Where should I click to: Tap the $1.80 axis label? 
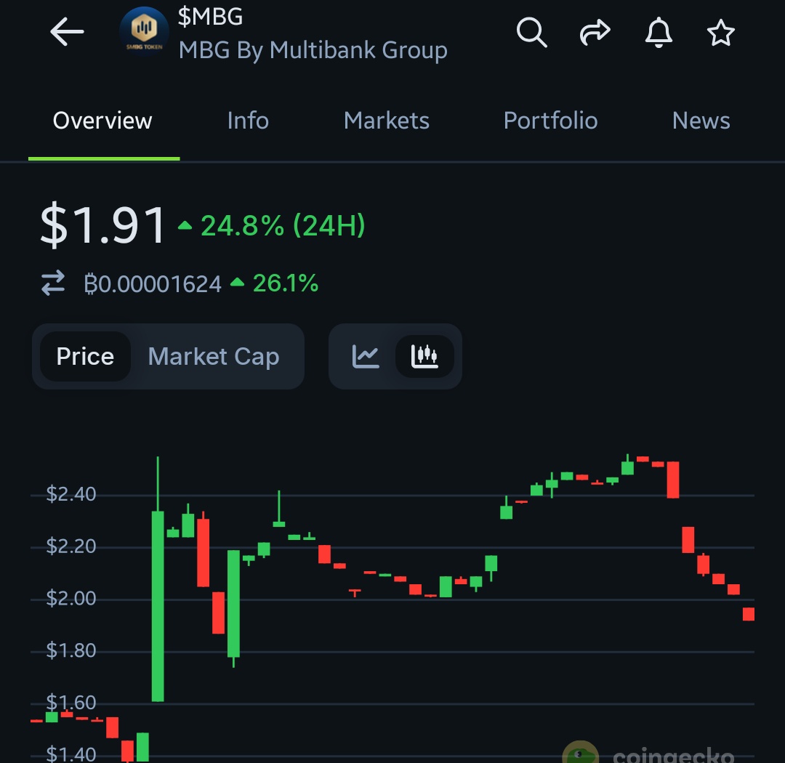click(x=71, y=650)
